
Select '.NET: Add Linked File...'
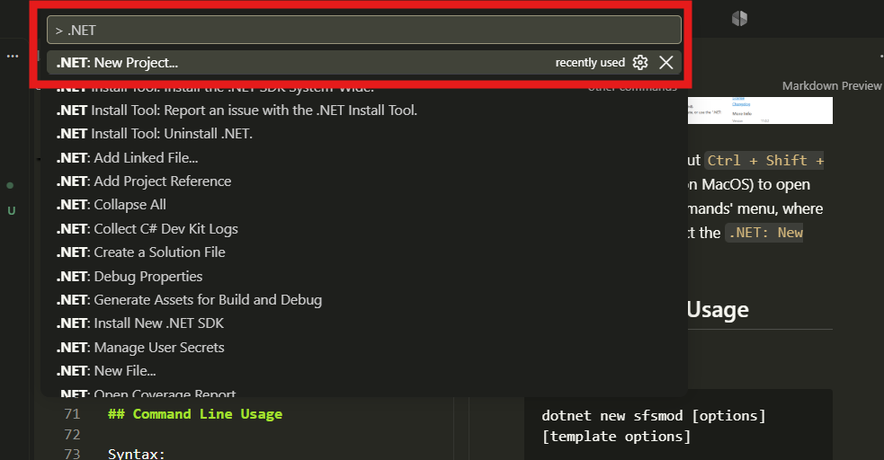(x=363, y=157)
